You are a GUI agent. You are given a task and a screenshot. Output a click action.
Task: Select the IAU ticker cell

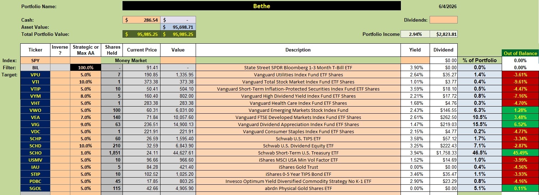pos(35,167)
